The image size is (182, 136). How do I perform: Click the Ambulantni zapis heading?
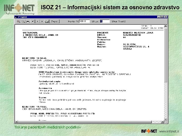[50, 81]
